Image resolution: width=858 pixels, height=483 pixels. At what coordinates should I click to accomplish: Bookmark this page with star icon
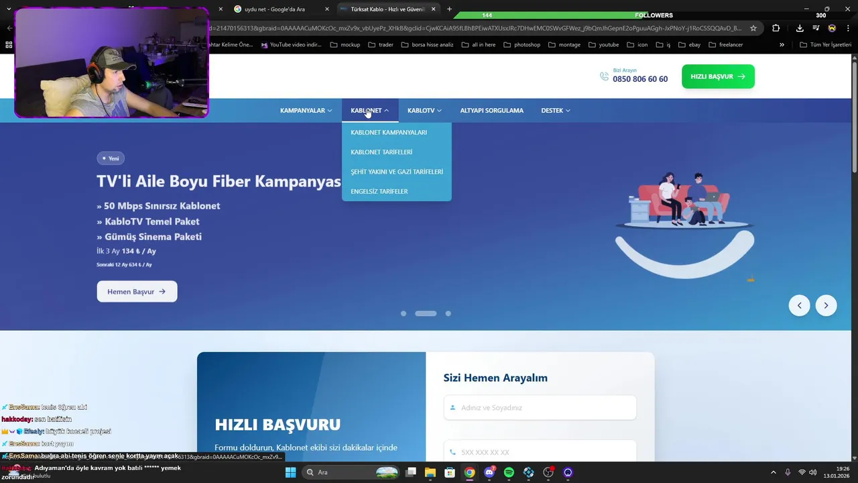pos(753,28)
